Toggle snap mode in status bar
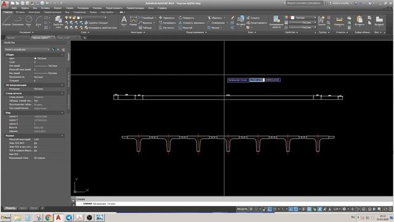This screenshot has height=222, width=394. pos(256,209)
